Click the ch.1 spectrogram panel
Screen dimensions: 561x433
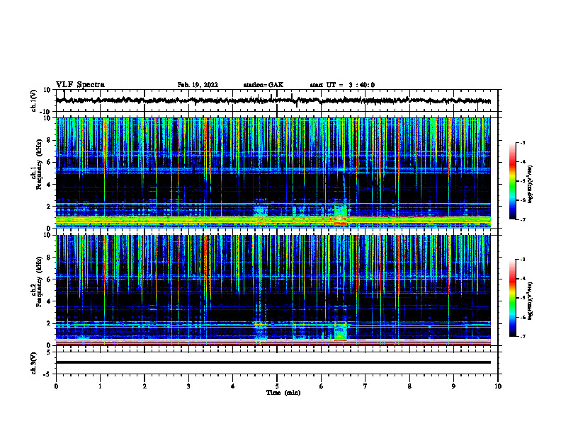(273, 173)
